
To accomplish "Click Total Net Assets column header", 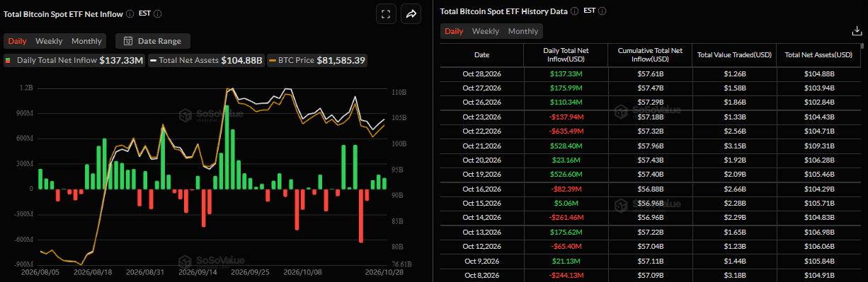I will (818, 54).
